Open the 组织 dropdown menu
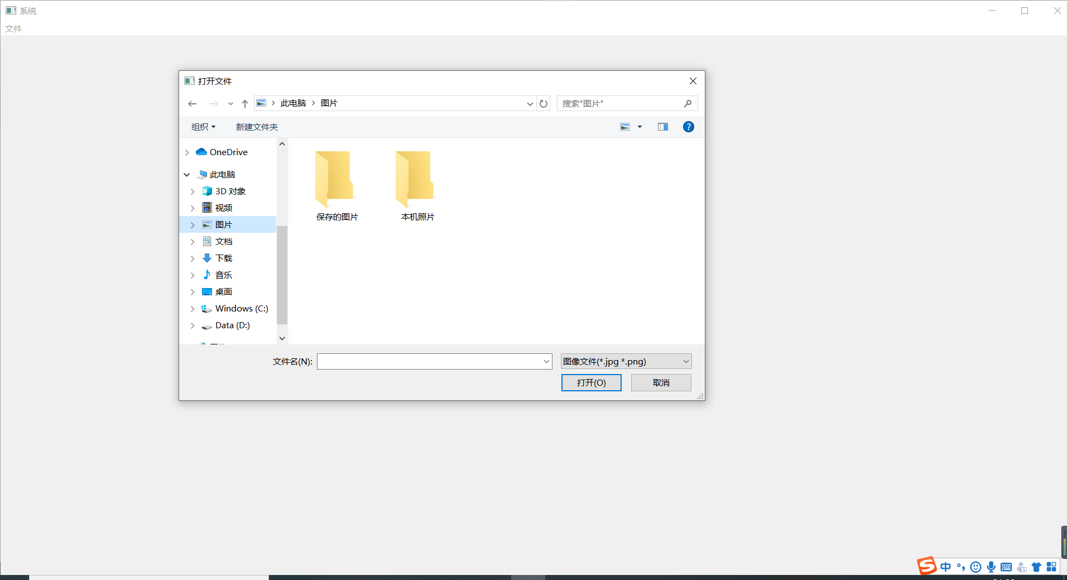 point(203,127)
